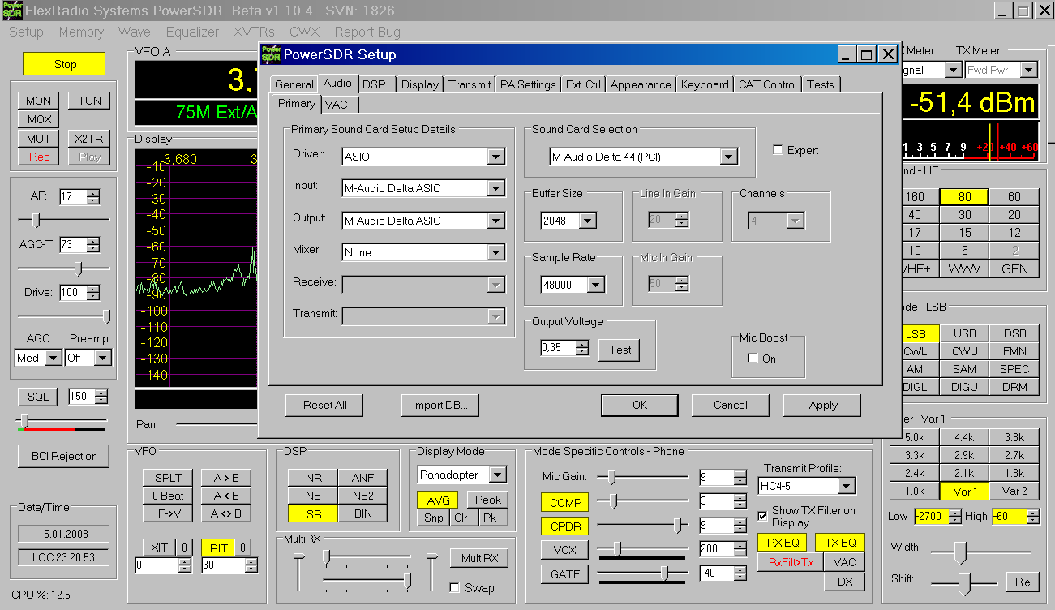Toggle the MOX transmit button
The image size is (1055, 610).
point(38,119)
